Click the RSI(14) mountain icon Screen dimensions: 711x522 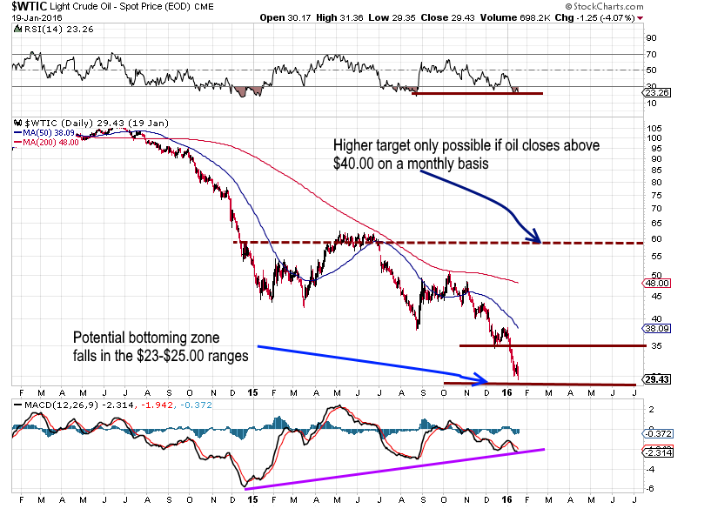[x=17, y=29]
